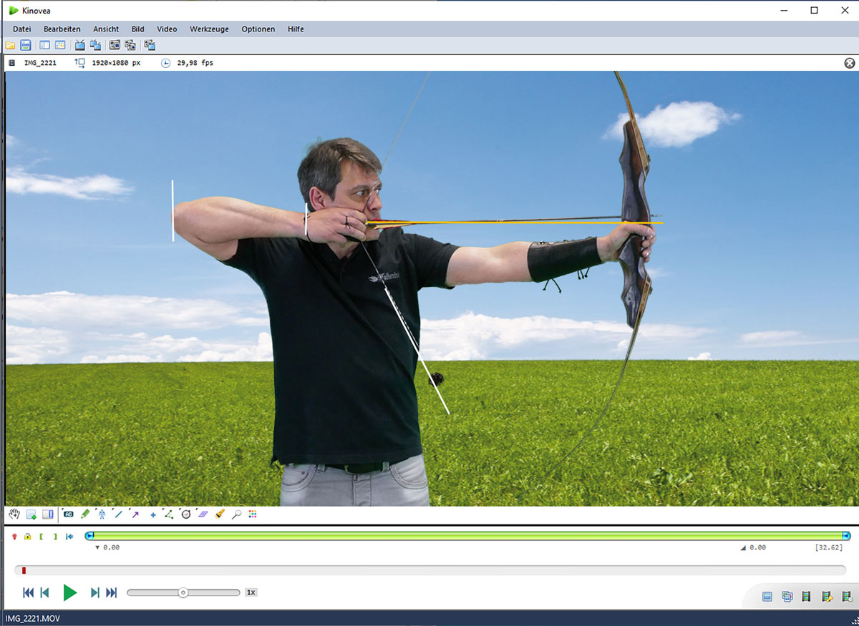Open the Werkzeuge menu

click(209, 29)
